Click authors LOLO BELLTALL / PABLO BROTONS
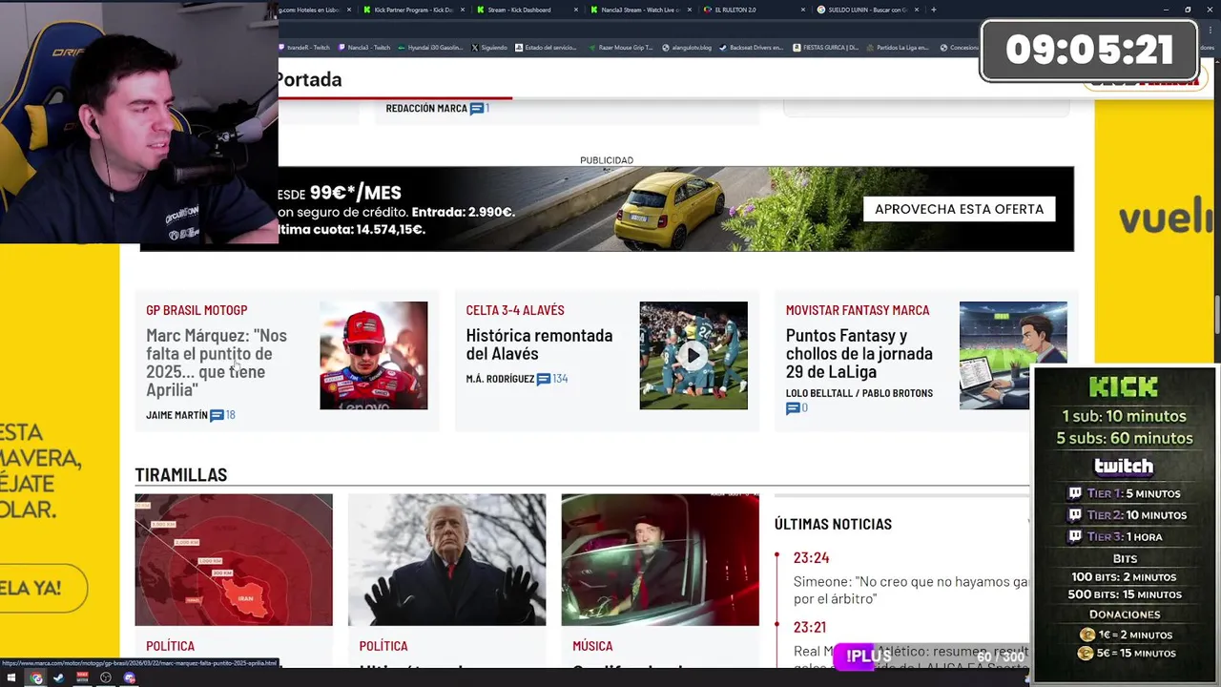 [859, 393]
